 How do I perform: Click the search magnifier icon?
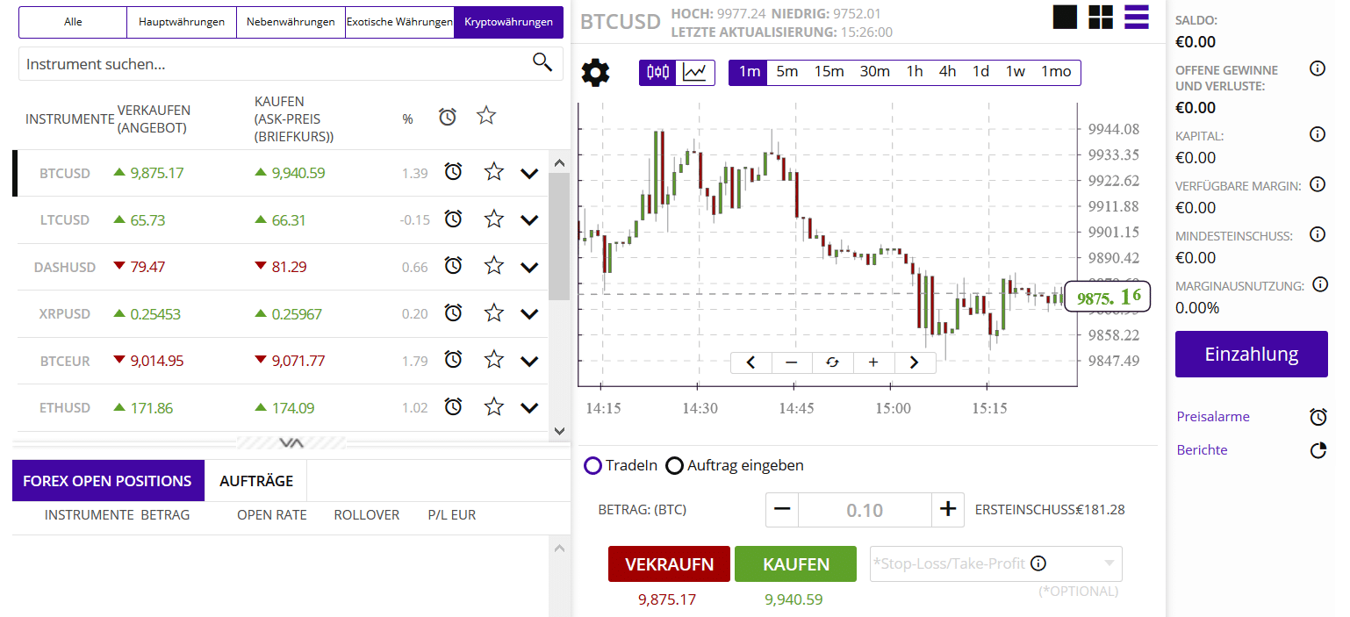pyautogui.click(x=542, y=62)
